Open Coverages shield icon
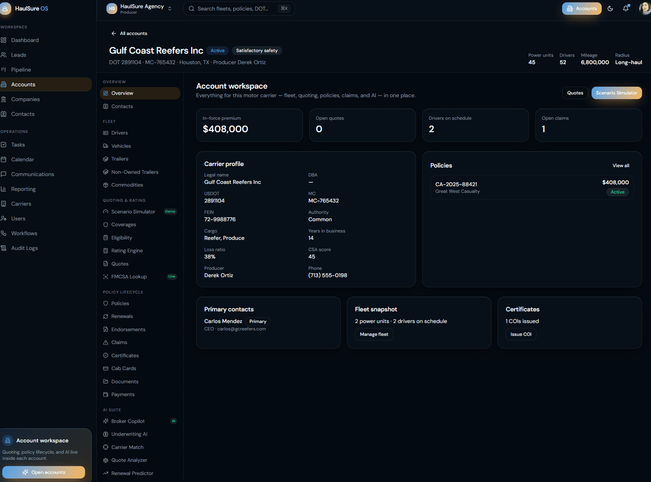Viewport: 651px width, 482px height. pyautogui.click(x=106, y=225)
